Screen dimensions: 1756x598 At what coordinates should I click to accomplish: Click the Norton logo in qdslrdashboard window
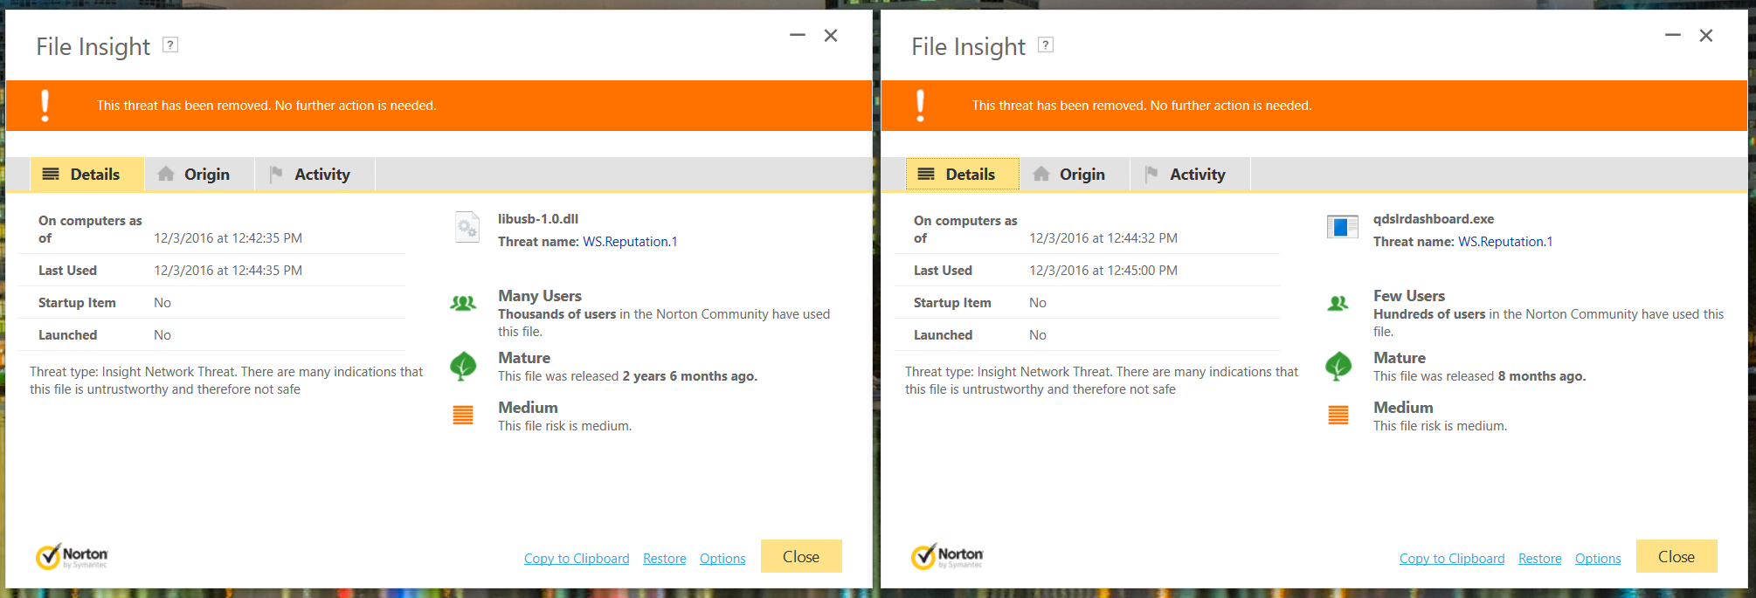click(x=947, y=556)
